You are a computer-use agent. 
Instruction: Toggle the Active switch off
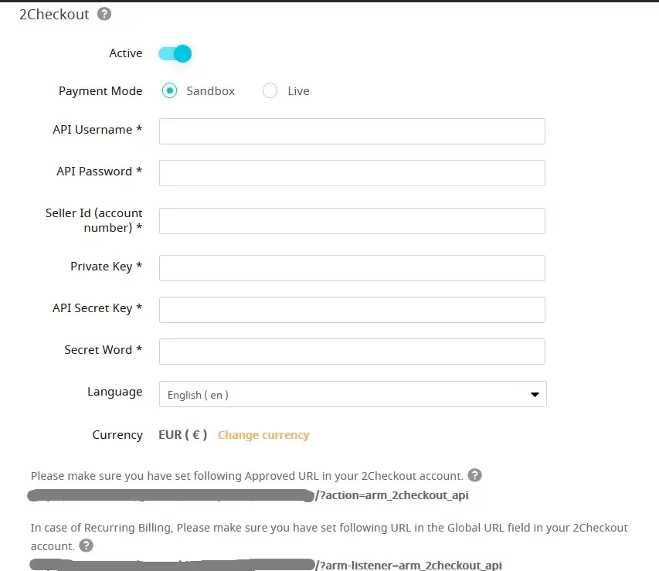click(175, 53)
